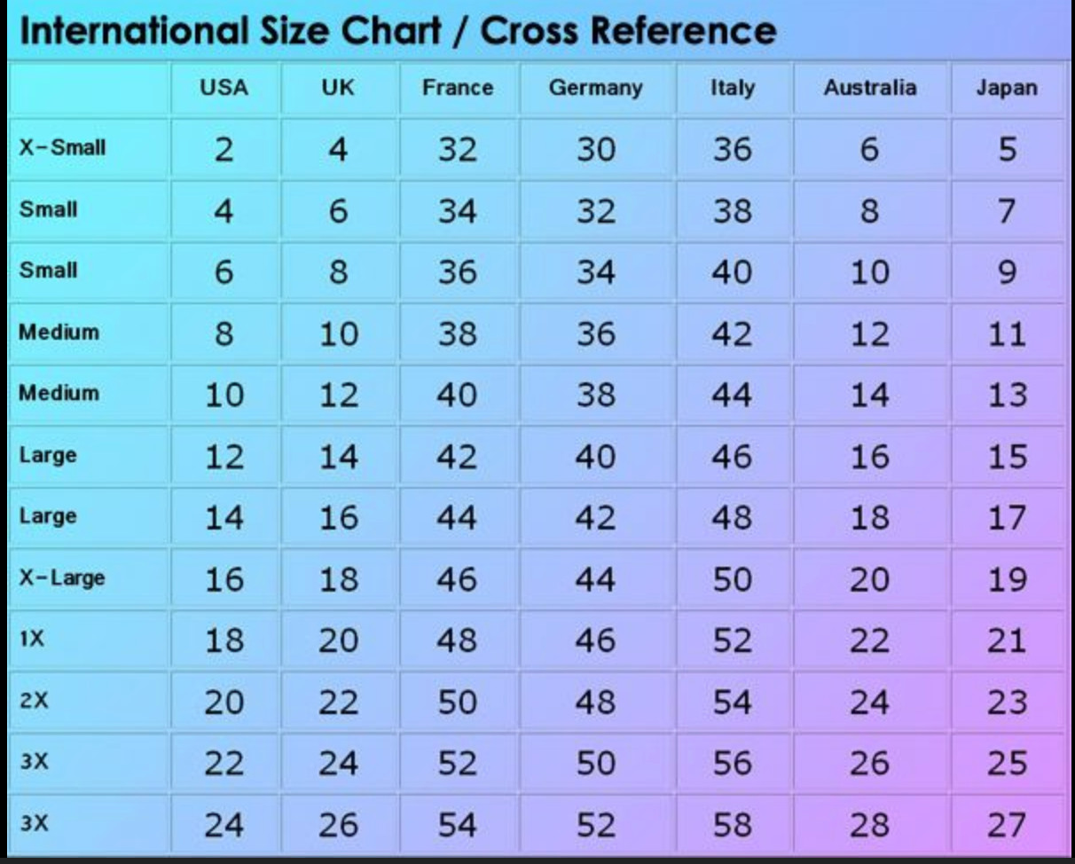Click the Italy column header
Image resolution: width=1075 pixels, height=864 pixels.
[733, 88]
